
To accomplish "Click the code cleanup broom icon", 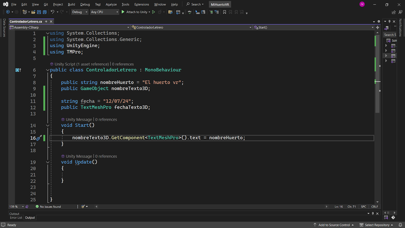I will coord(83,206).
